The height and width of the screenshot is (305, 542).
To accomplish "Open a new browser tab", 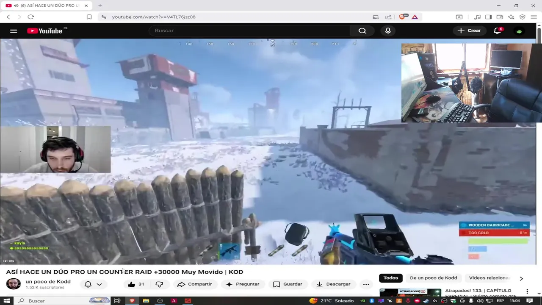I will coord(100,6).
